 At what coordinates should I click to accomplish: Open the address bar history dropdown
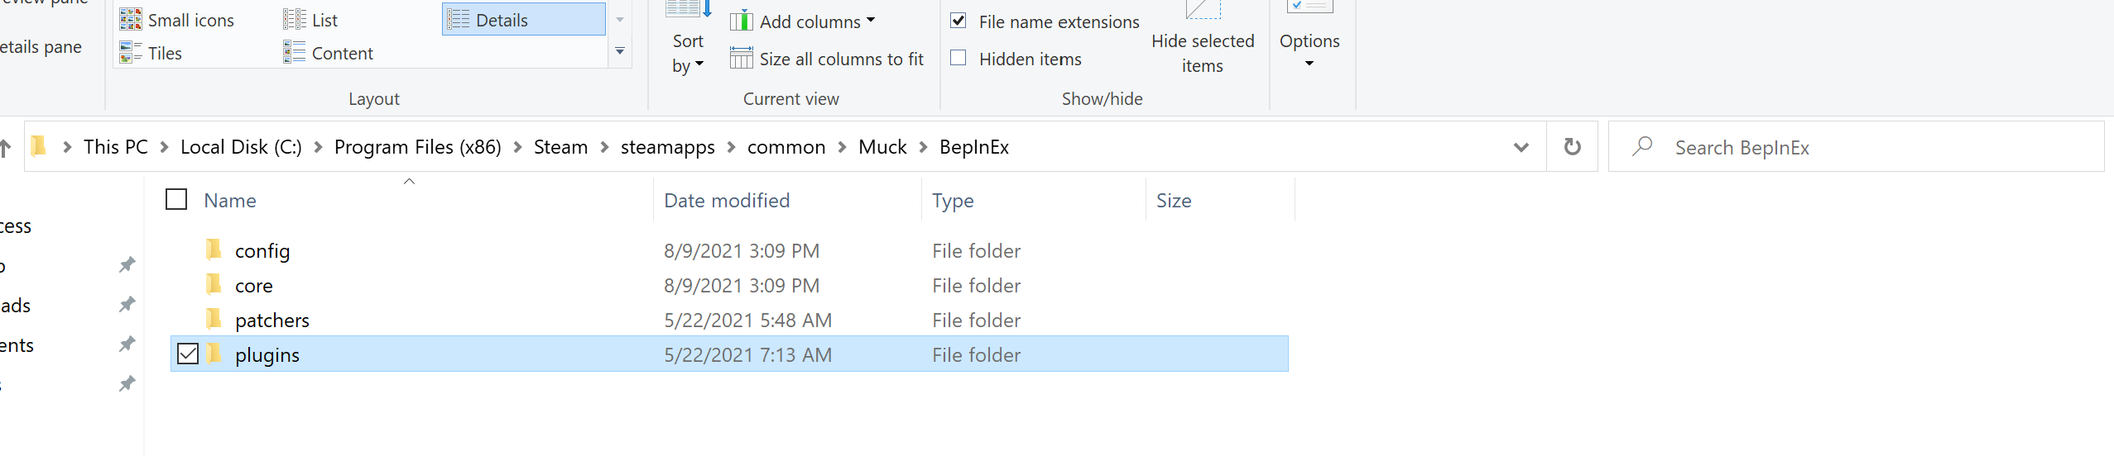click(x=1521, y=147)
